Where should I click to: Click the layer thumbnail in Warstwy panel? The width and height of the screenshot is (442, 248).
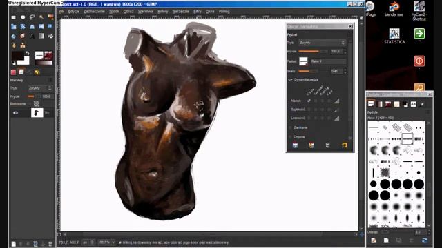pyautogui.click(x=37, y=113)
